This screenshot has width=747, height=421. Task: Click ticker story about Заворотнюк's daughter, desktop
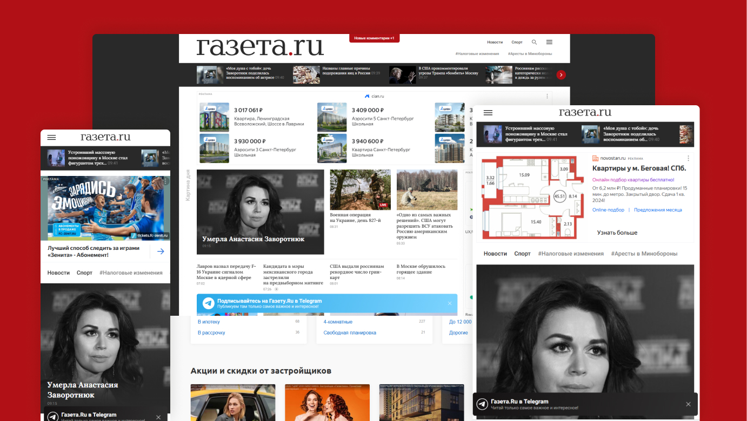pyautogui.click(x=240, y=74)
